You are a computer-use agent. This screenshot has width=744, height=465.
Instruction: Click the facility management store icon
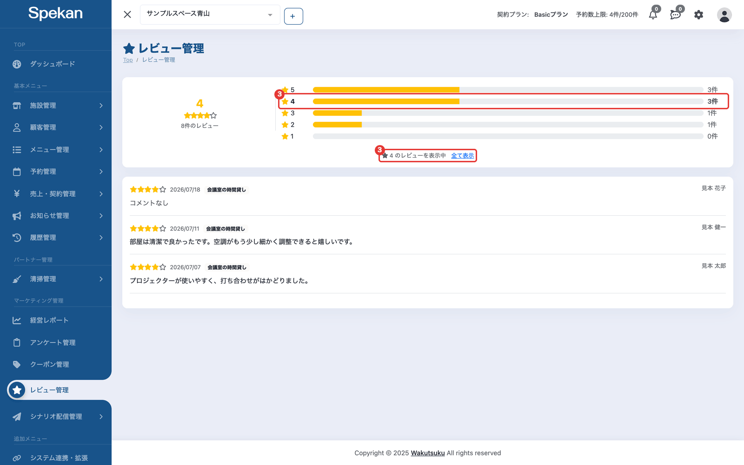tap(17, 106)
